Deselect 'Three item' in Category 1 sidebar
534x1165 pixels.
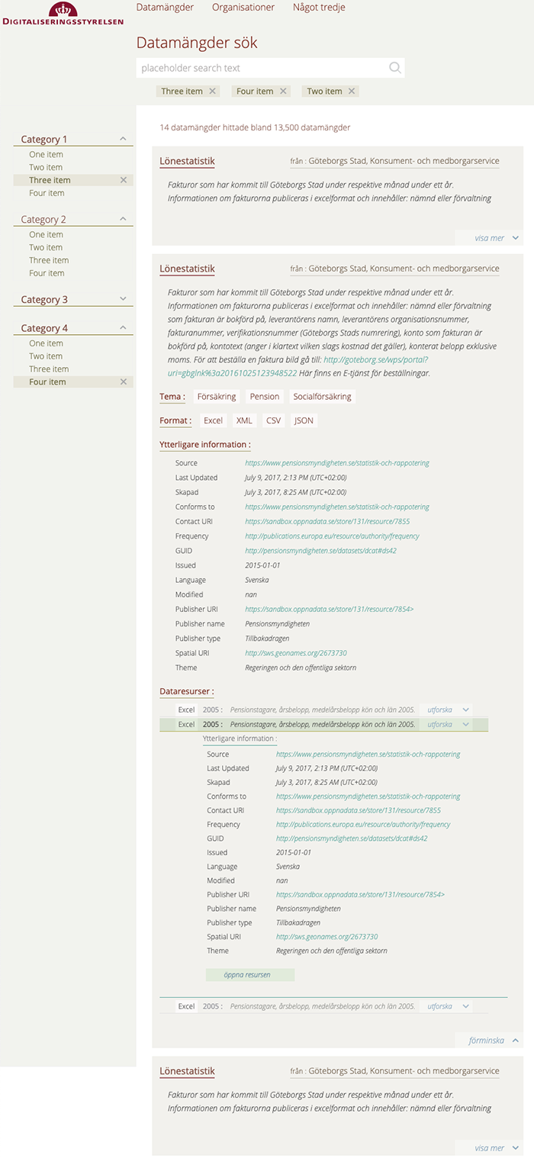[124, 180]
